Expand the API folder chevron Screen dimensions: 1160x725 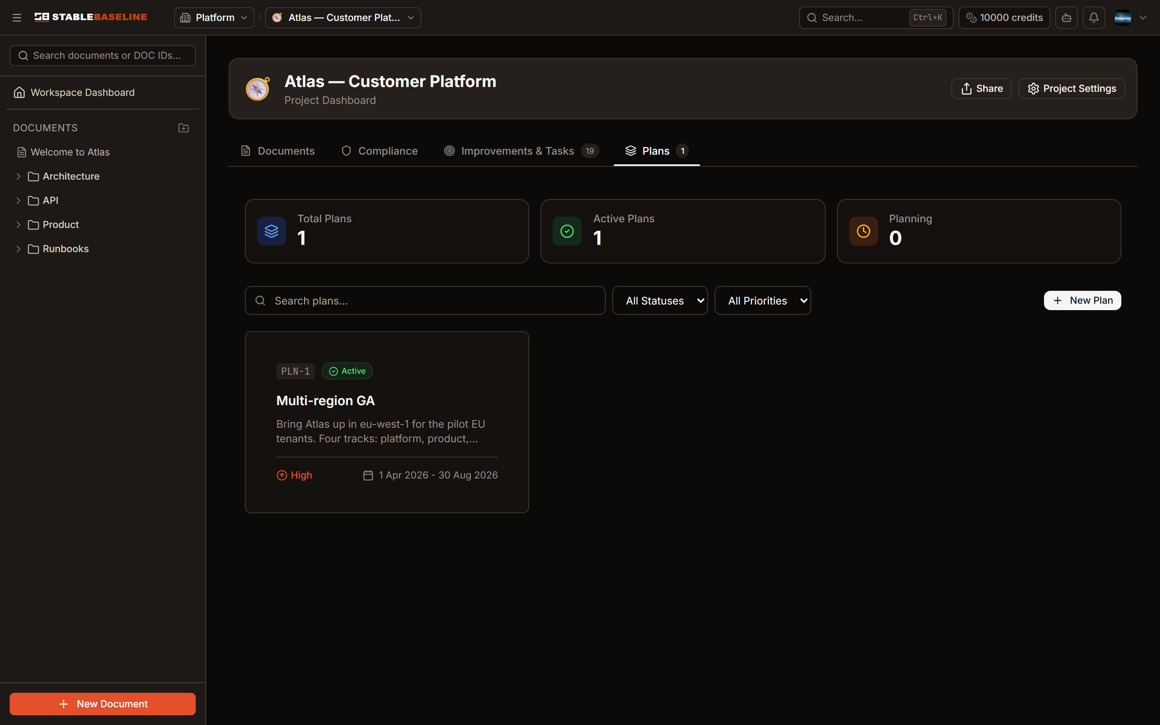tap(18, 201)
